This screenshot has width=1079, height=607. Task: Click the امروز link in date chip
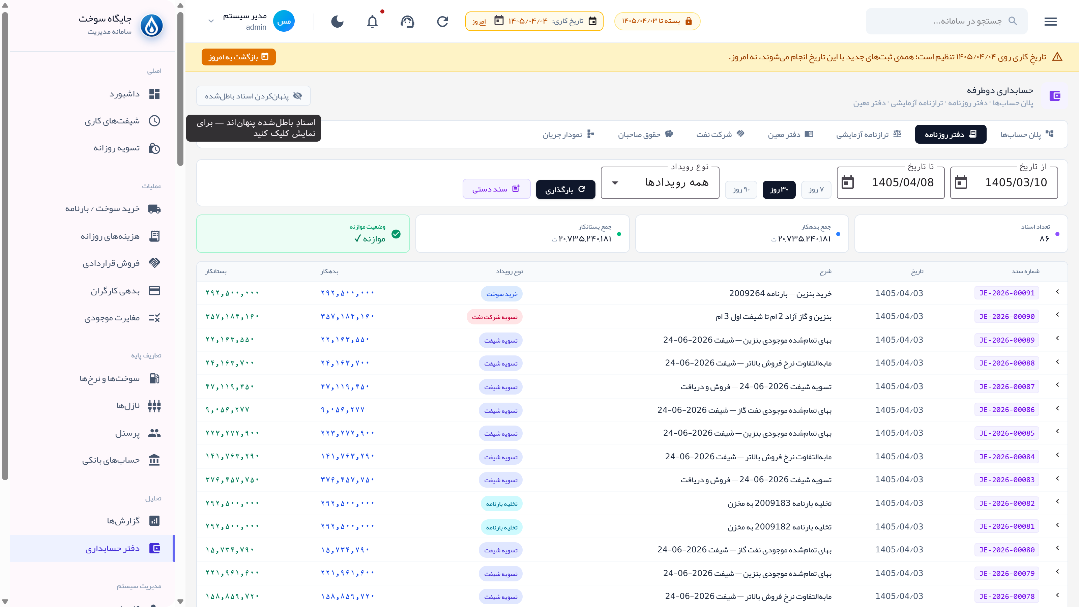pos(479,21)
